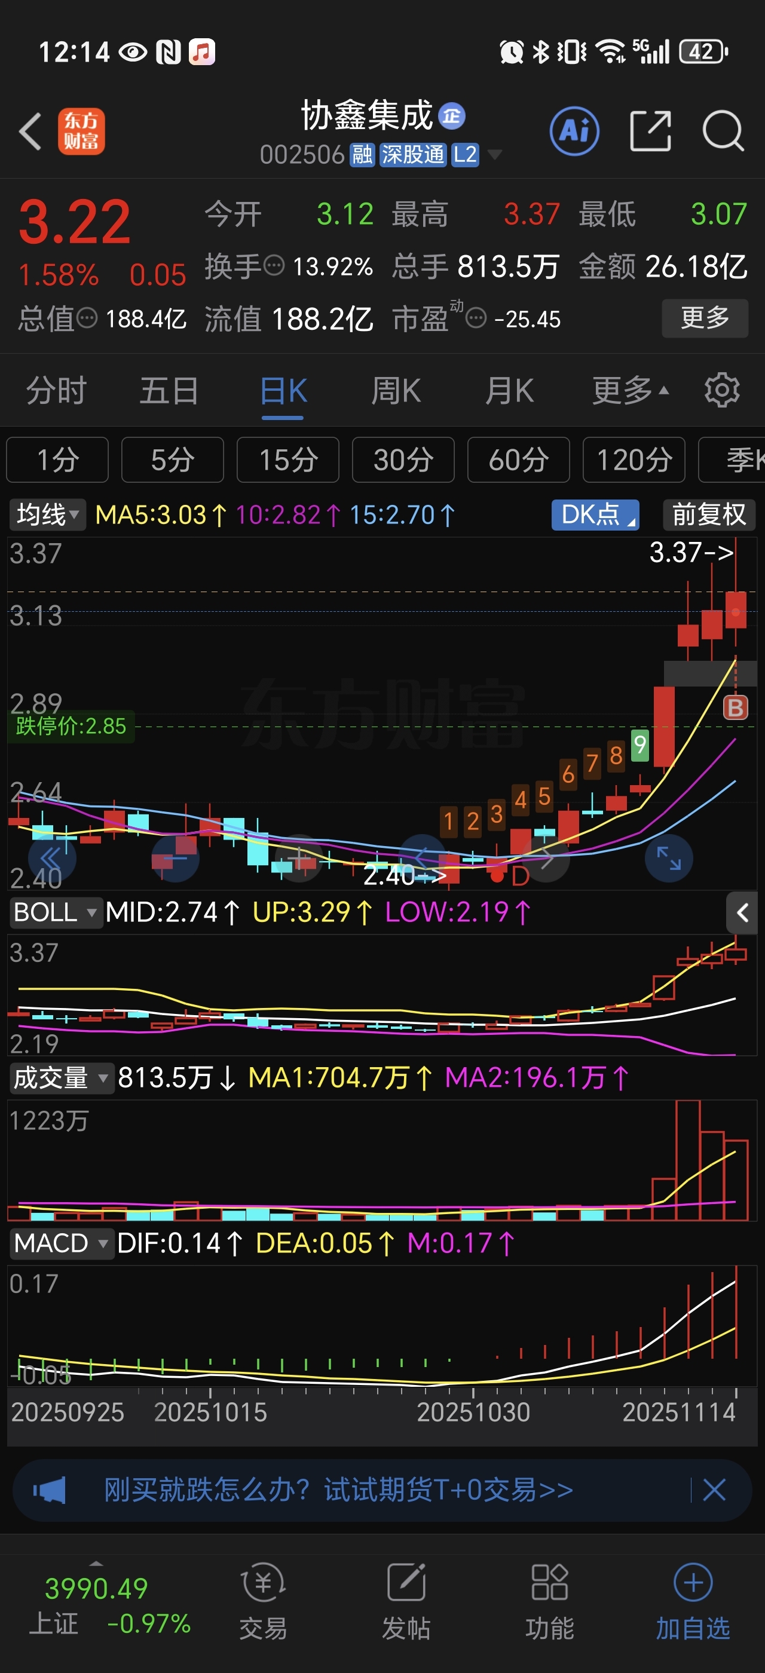Tap 更多 button for more quotes
Image resolution: width=765 pixels, height=1673 pixels.
tap(705, 318)
